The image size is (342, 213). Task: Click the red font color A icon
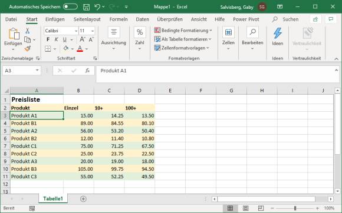(80, 48)
